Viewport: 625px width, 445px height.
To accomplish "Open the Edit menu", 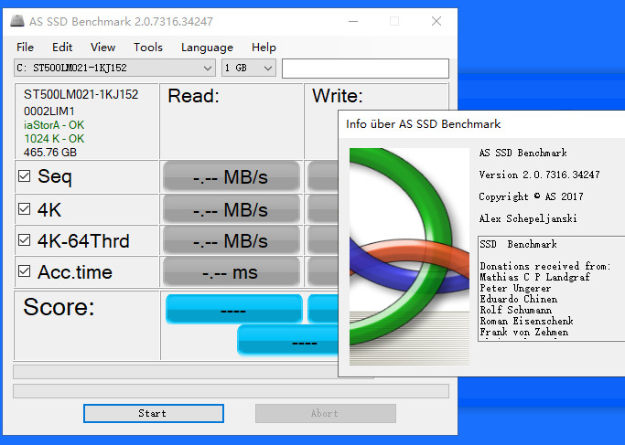I will 62,48.
